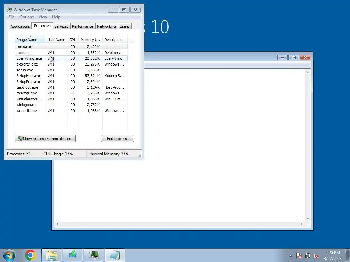Sort by Image Name column header
Image resolution: width=350 pixels, height=262 pixels.
click(x=30, y=40)
